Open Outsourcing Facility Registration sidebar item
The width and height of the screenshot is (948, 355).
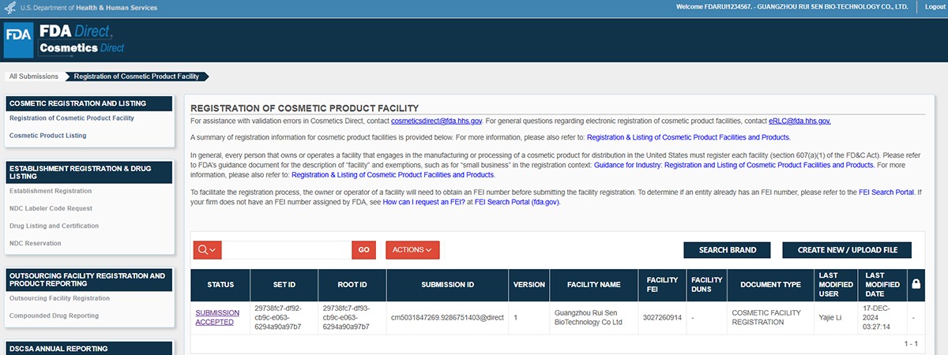tap(59, 298)
